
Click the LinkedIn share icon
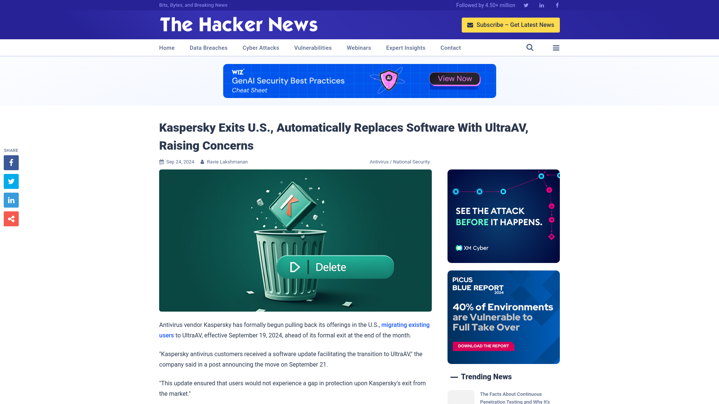pos(11,200)
